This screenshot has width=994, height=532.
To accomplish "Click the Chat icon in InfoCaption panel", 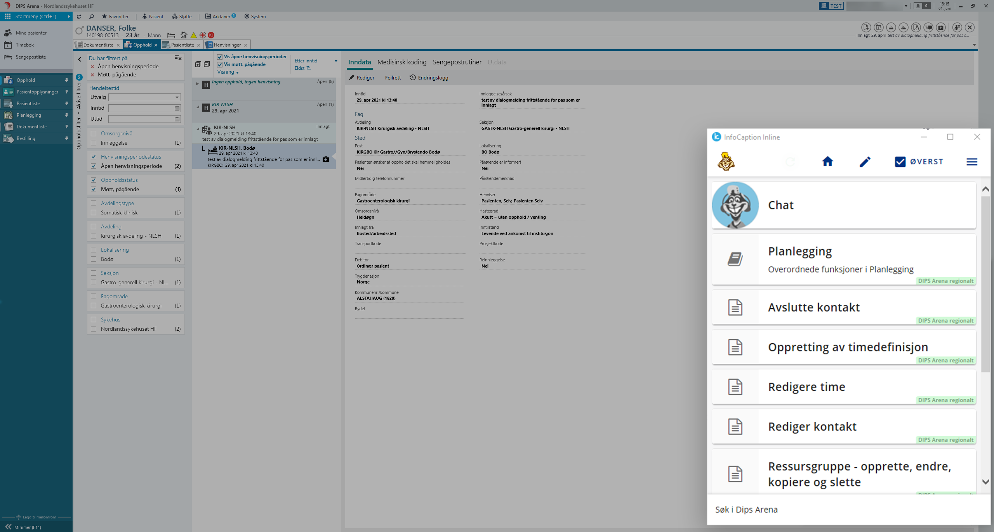I will (735, 205).
